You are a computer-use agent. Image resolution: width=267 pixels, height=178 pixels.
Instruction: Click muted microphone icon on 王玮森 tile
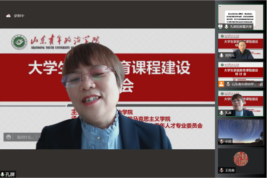click(x=221, y=170)
